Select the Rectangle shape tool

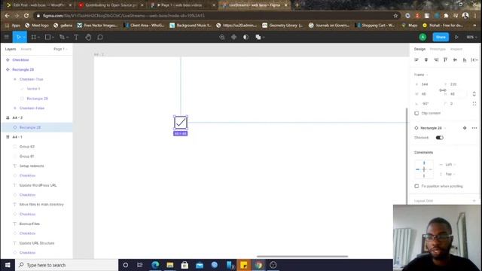coord(47,37)
